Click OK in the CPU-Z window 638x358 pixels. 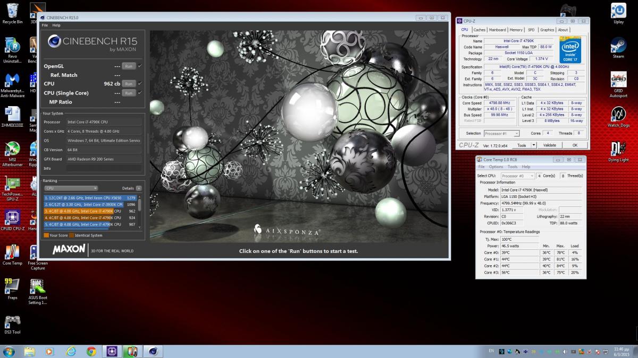click(x=575, y=145)
